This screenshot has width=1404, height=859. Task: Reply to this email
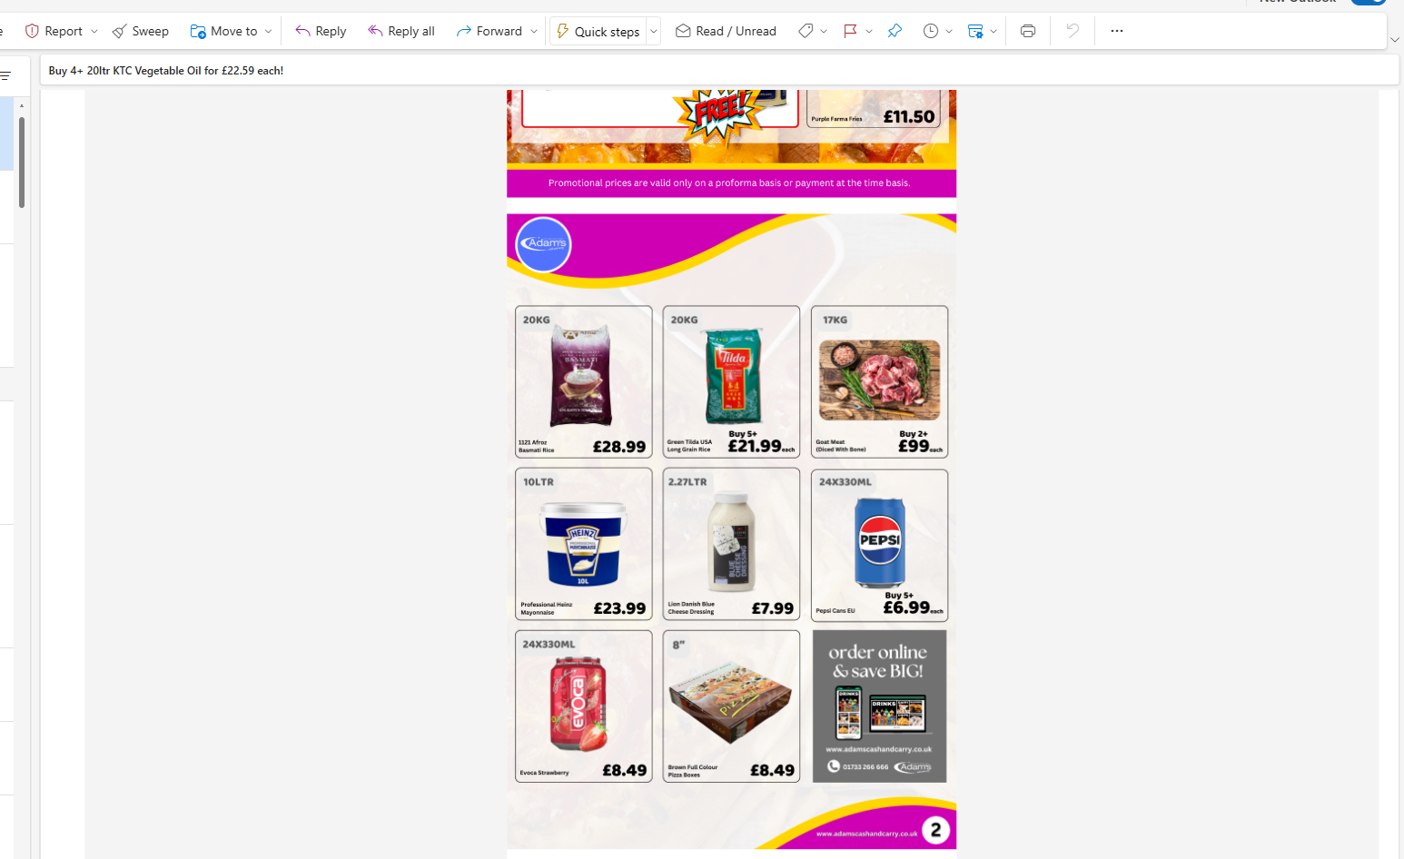(321, 31)
